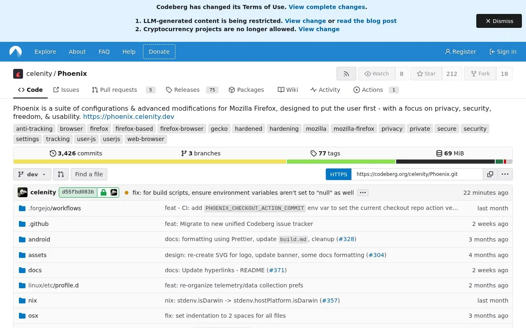
Task: Click the Codeberg mountain logo
Action: coord(16,52)
